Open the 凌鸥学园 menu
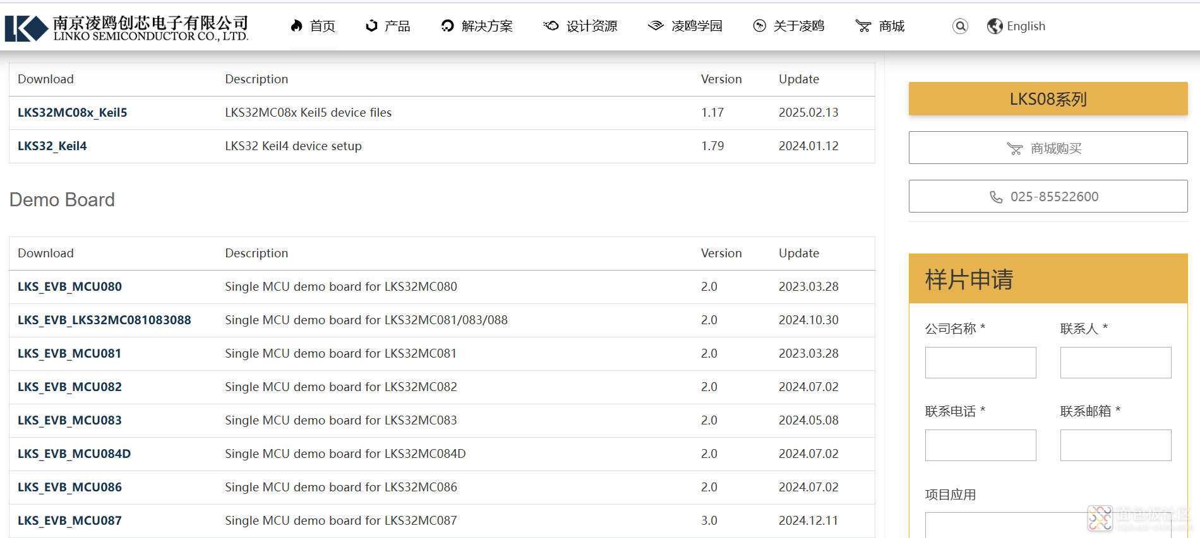The image size is (1200, 538). coord(697,26)
